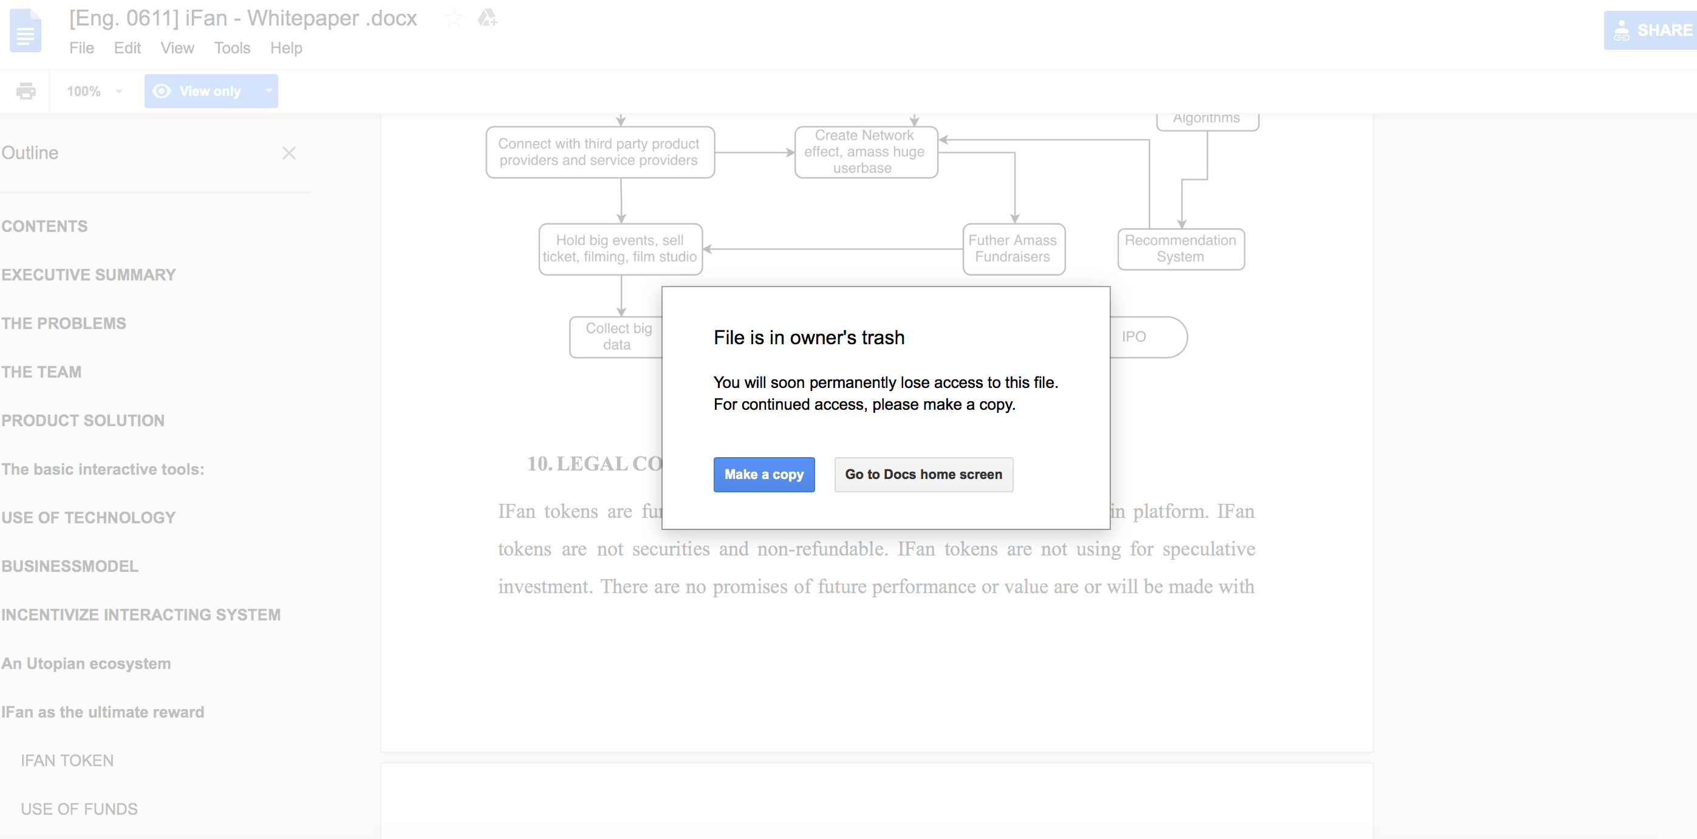Expand the View only mode dropdown arrow
Screen dimensions: 1697x839
point(269,91)
